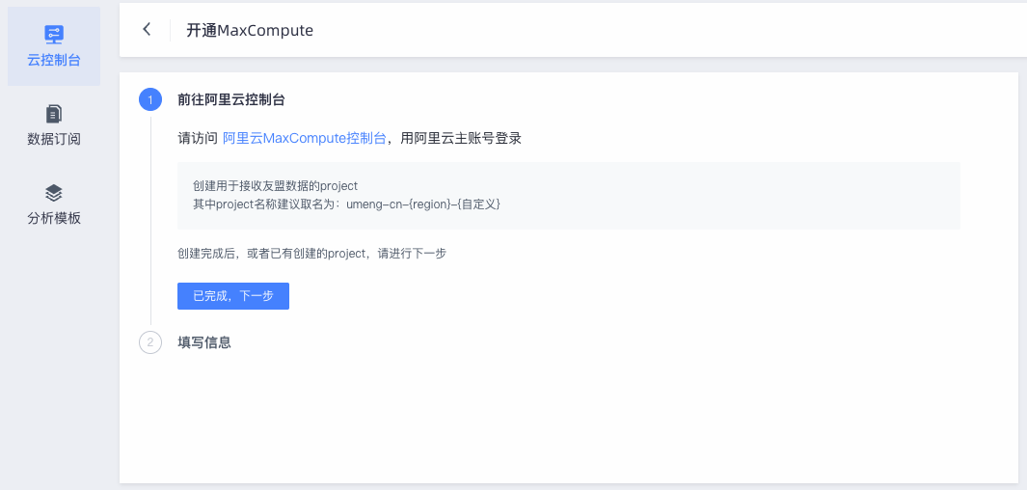This screenshot has height=490, width=1027.
Task: Click text 用阿里云主账号登录
Action: [461, 138]
